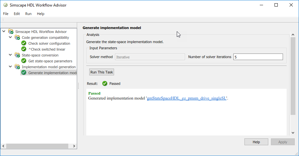299x156 pixels.
Task: Click the Help button
Action: point(256,142)
